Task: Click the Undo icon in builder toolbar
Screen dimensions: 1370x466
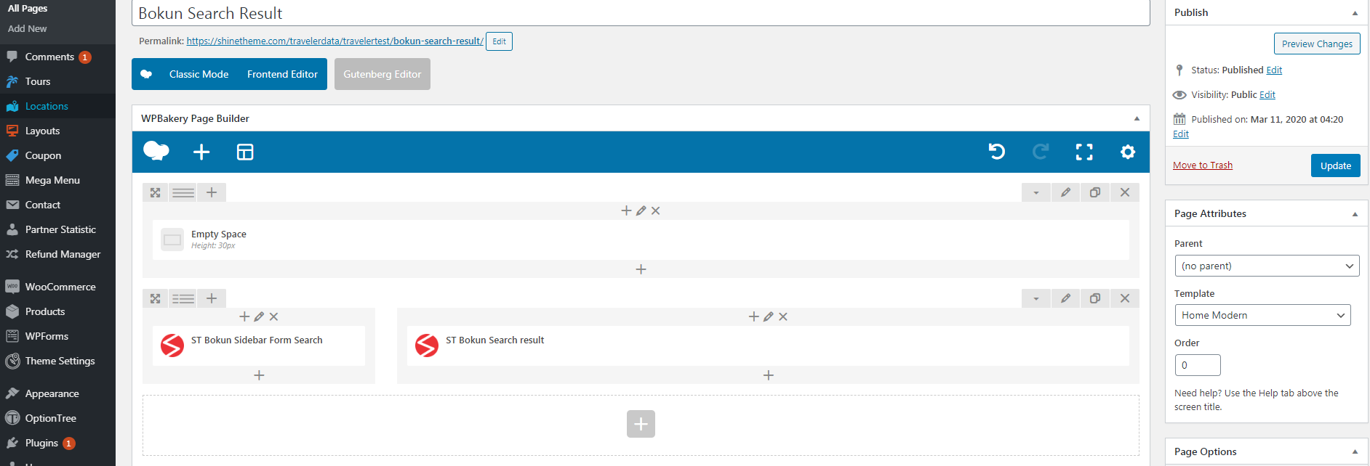Action: [x=997, y=152]
